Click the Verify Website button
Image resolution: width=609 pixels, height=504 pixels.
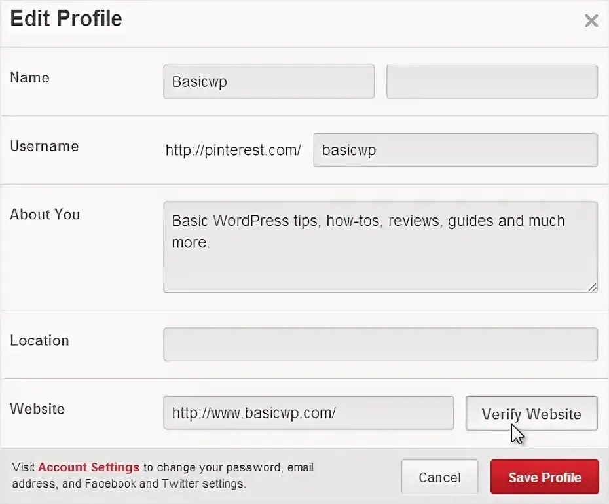[x=531, y=413]
